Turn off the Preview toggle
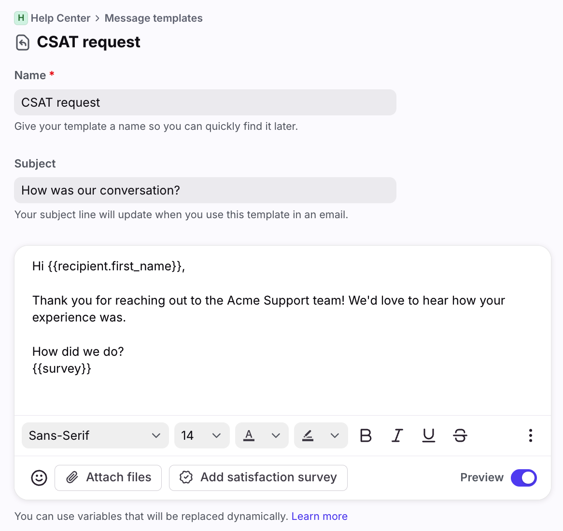The height and width of the screenshot is (531, 563). click(x=523, y=478)
